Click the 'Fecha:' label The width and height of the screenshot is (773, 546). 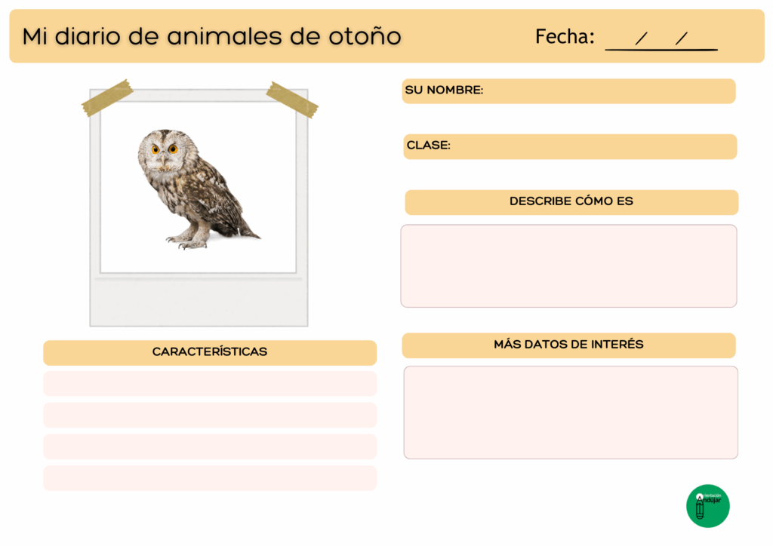click(565, 37)
